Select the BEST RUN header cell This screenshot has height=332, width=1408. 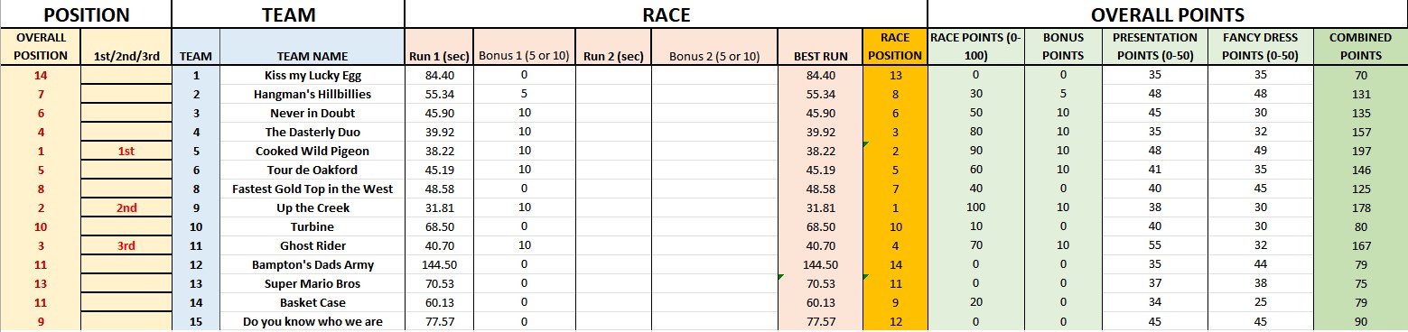pyautogui.click(x=820, y=56)
